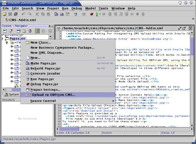Click the Resume debugger toolbar icon
Viewport: 196px width, 144px height.
click(x=104, y=14)
